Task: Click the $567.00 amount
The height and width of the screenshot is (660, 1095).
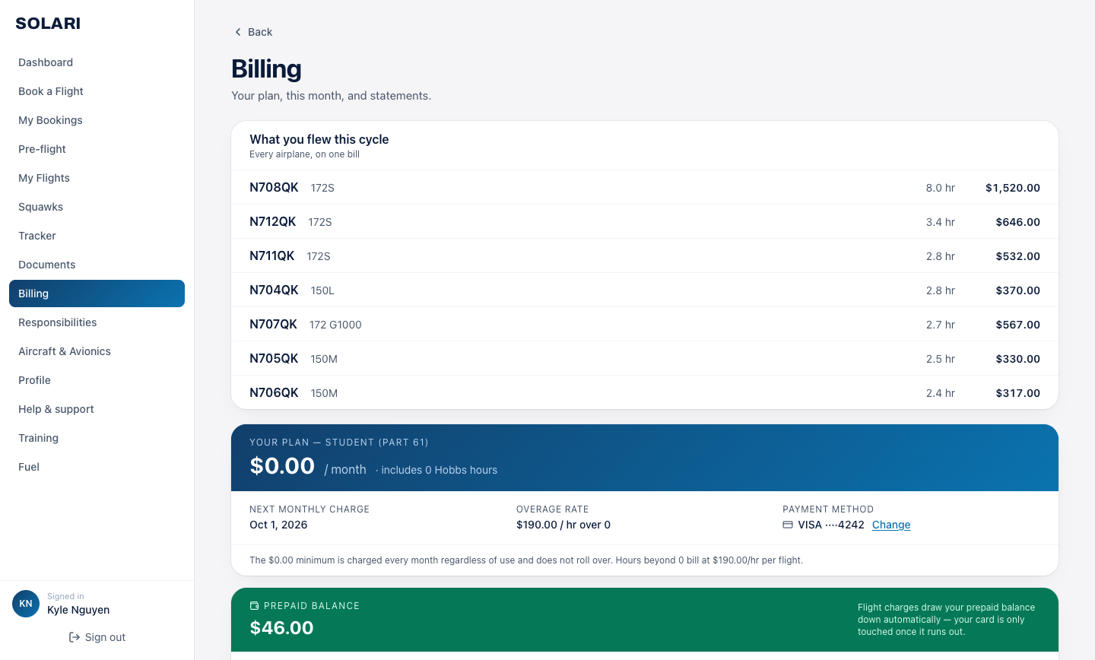Action: (1018, 325)
